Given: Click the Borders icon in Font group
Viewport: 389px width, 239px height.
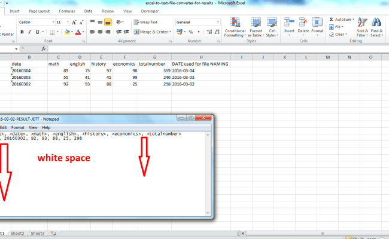Looking at the screenshot, I should (52, 32).
